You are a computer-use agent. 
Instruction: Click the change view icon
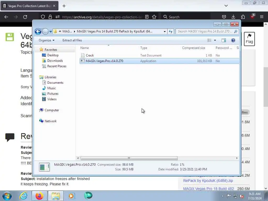click(x=209, y=40)
